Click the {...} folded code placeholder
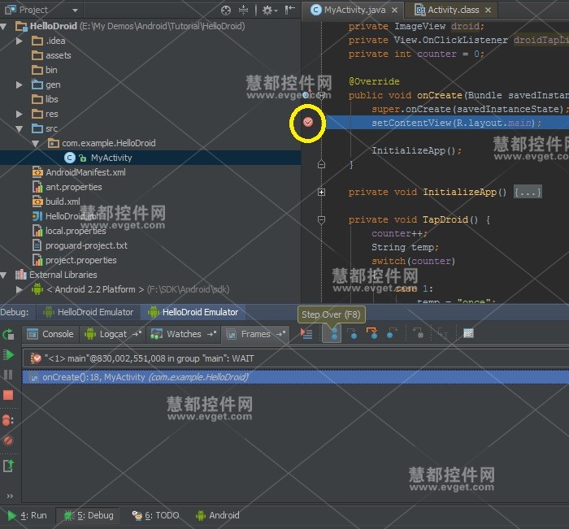This screenshot has height=529, width=569. coord(528,192)
